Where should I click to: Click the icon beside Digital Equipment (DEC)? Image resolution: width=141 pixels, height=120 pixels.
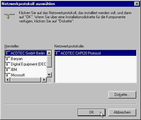pos(8,64)
